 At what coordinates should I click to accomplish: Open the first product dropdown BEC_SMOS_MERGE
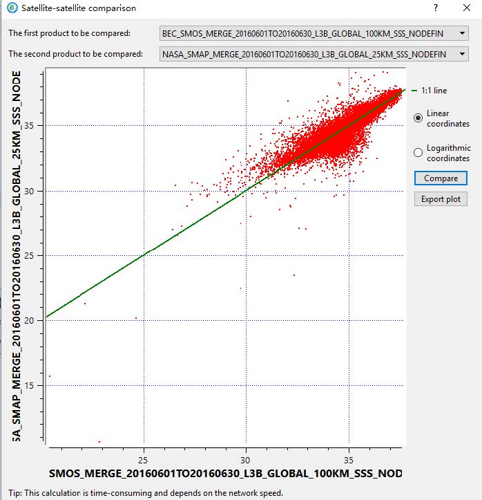click(x=314, y=33)
